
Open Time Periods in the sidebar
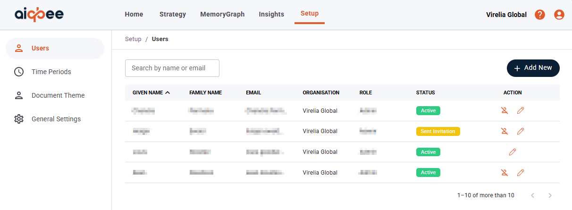tap(51, 72)
